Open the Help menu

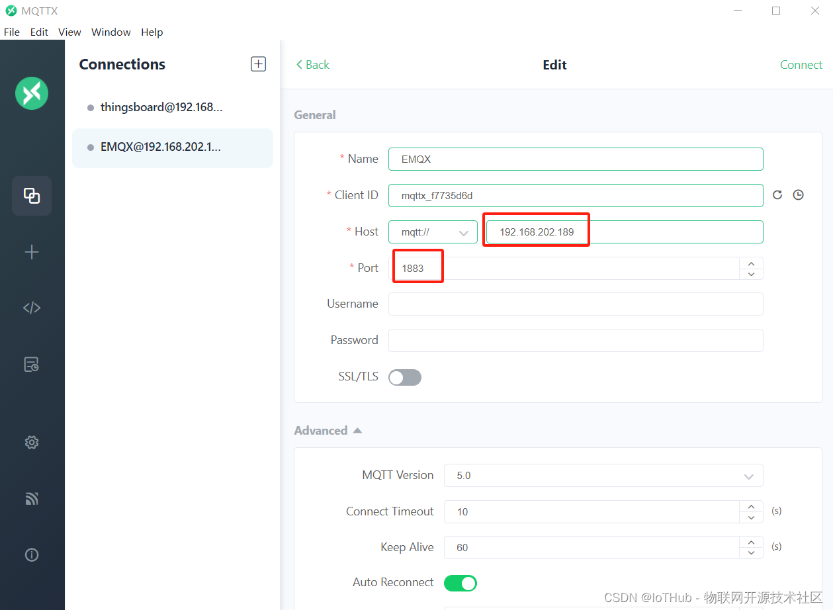click(152, 32)
